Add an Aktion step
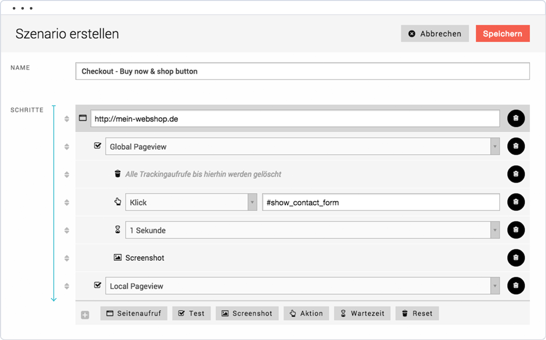 point(306,313)
